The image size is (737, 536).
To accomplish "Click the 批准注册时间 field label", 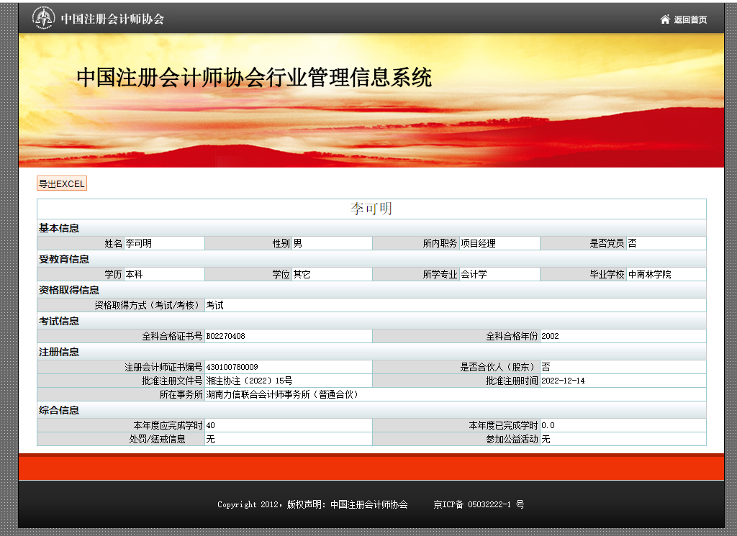I will (512, 381).
